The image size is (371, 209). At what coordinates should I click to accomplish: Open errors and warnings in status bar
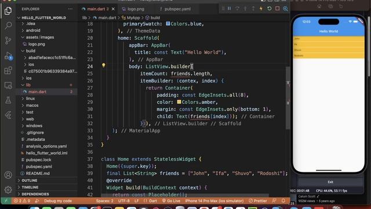22,201
